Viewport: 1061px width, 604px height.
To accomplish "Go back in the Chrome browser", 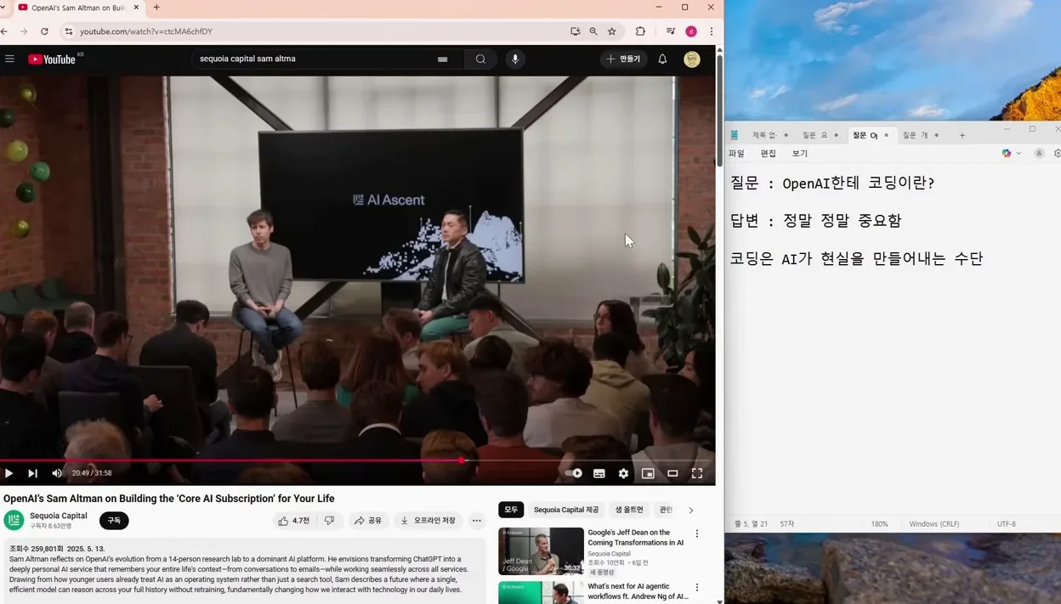I will tap(5, 31).
